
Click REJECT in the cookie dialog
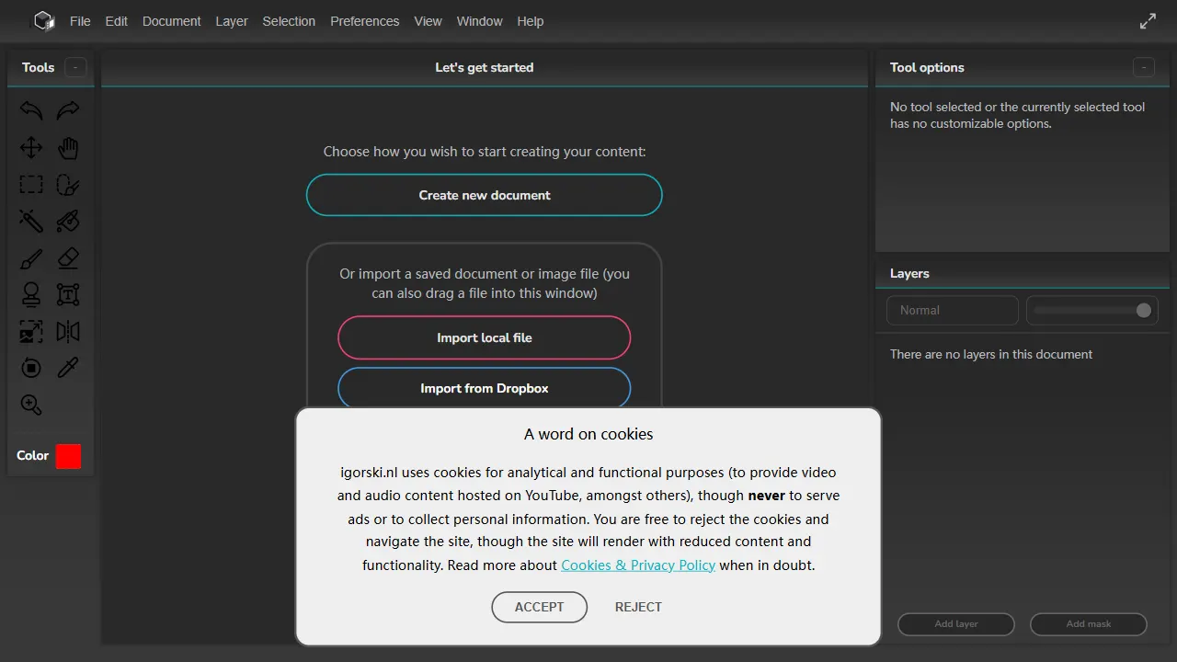[x=638, y=607]
